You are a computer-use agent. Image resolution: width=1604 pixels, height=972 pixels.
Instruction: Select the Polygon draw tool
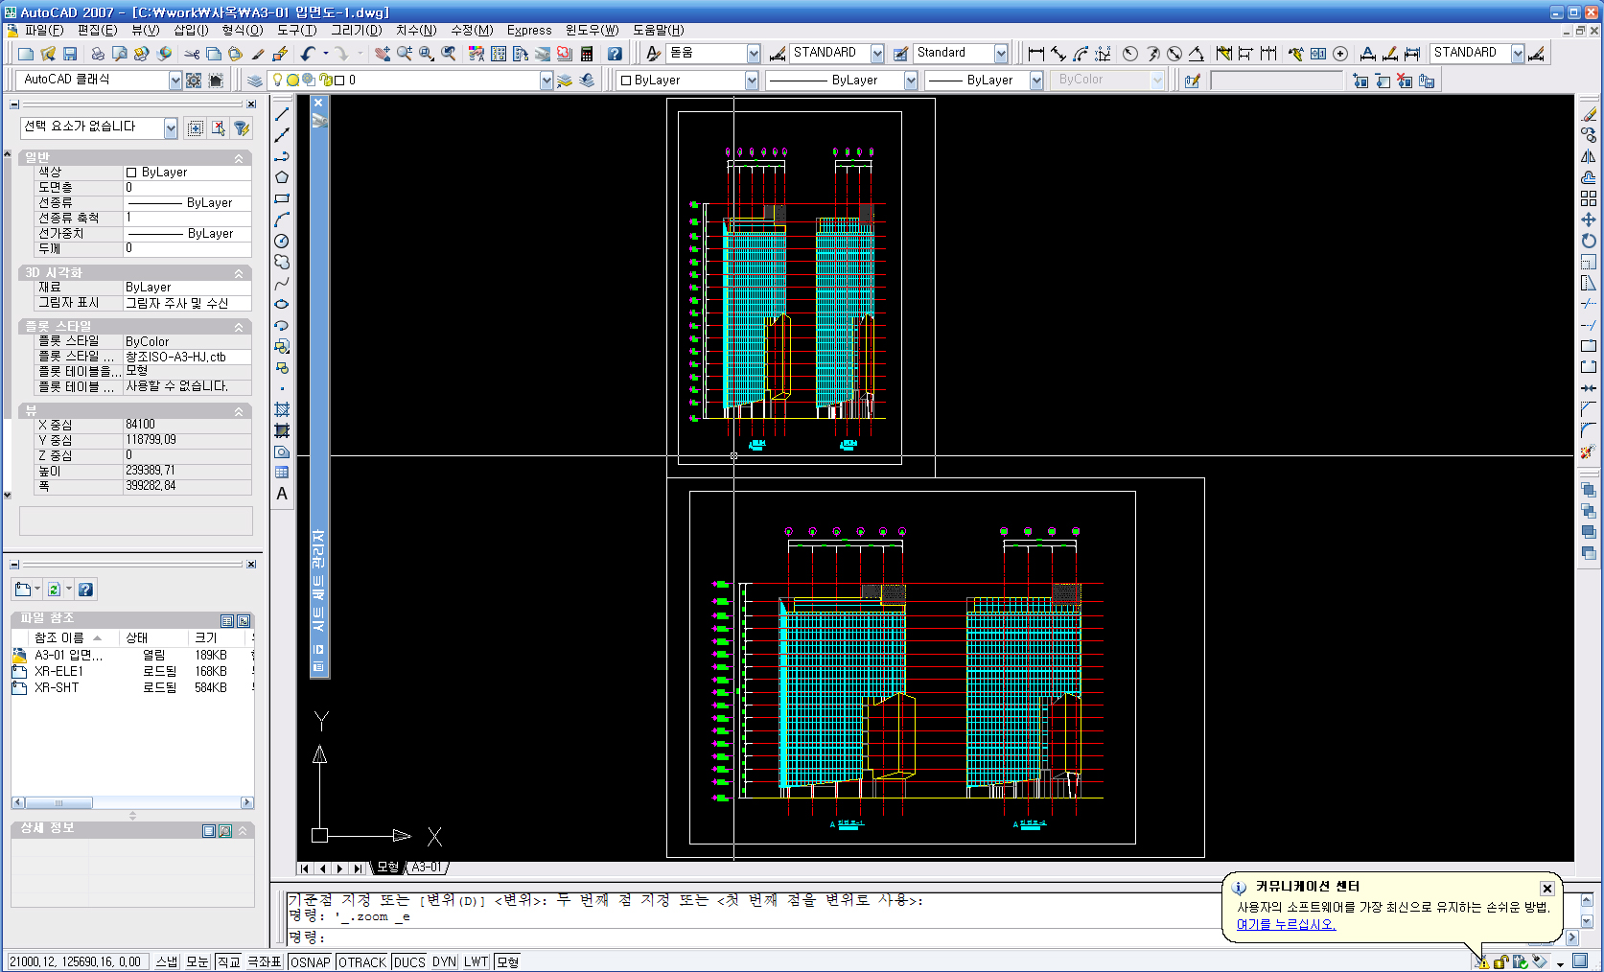282,177
